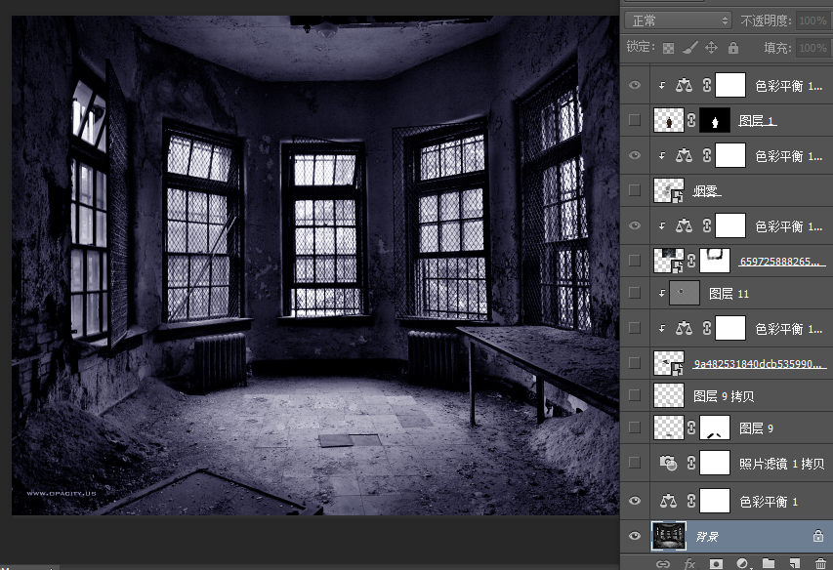The width and height of the screenshot is (833, 570).
Task: Click the link layers icon at panel bottom
Action: pyautogui.click(x=663, y=563)
